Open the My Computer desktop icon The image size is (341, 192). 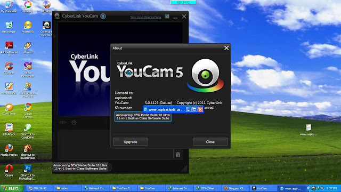point(9,6)
